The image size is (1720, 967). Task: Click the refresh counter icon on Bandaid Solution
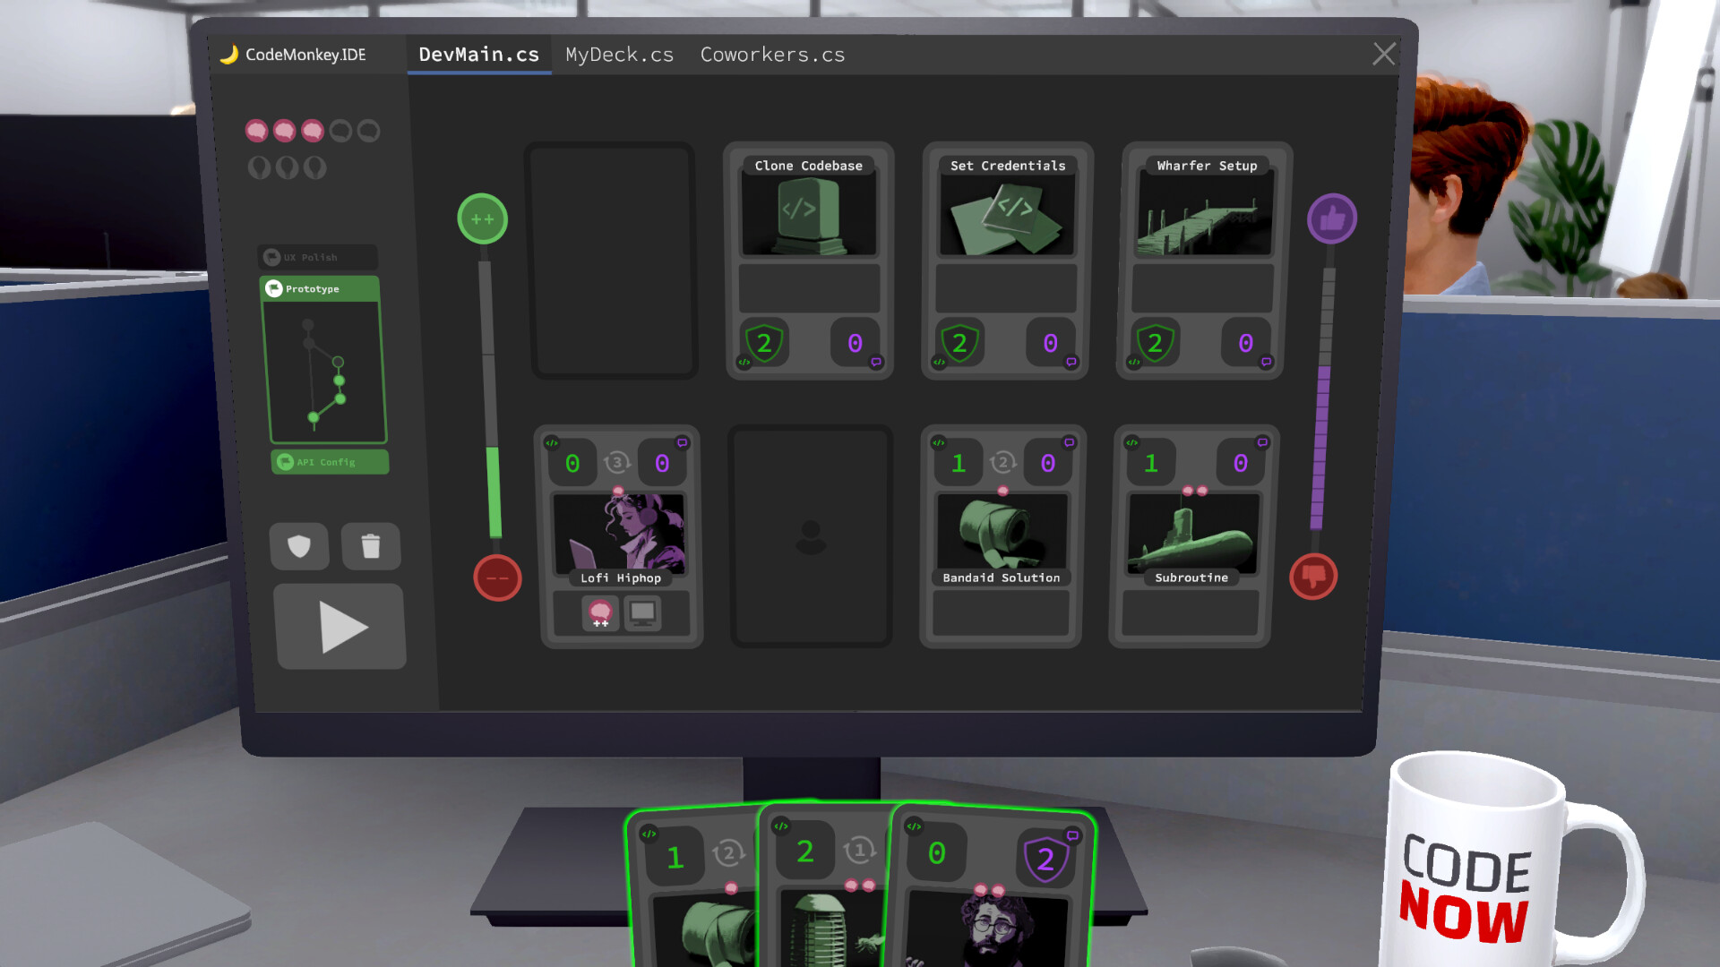[1002, 462]
